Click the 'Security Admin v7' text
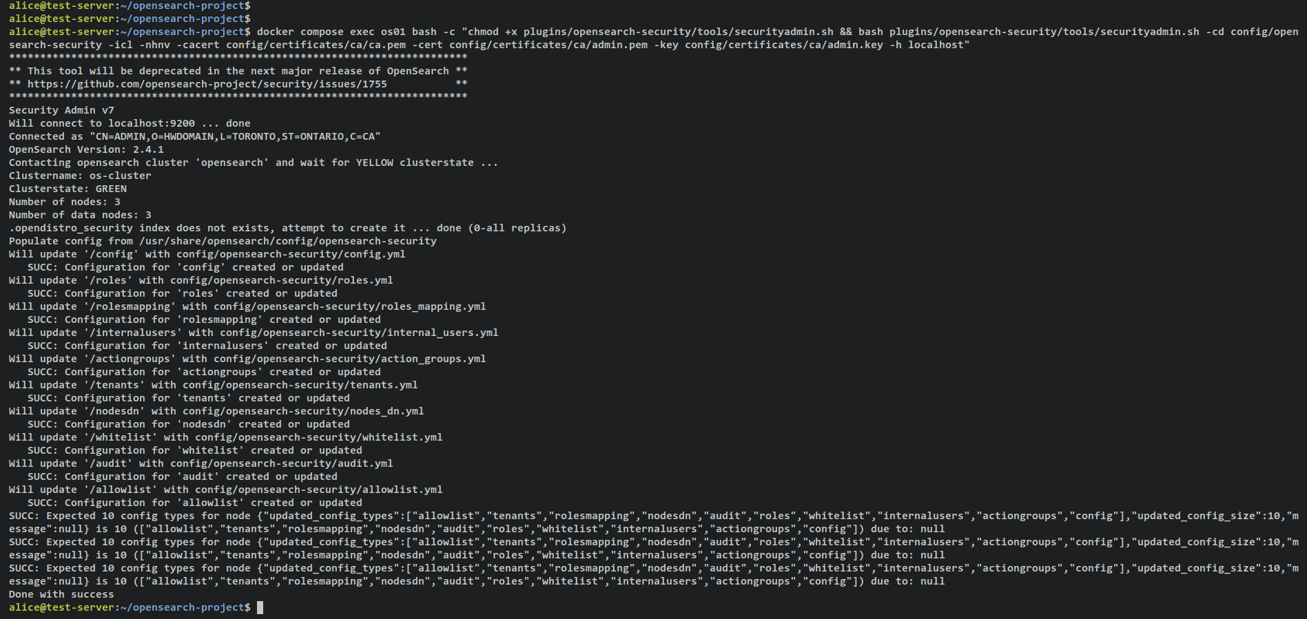 pos(61,110)
